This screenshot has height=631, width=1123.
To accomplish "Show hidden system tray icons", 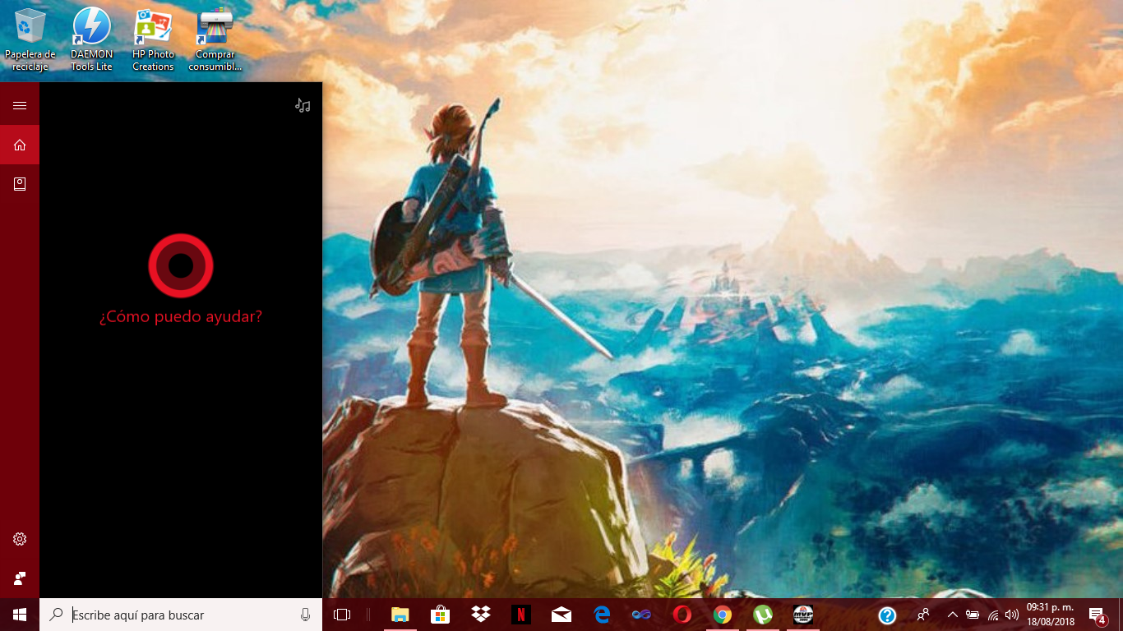I will (x=952, y=615).
